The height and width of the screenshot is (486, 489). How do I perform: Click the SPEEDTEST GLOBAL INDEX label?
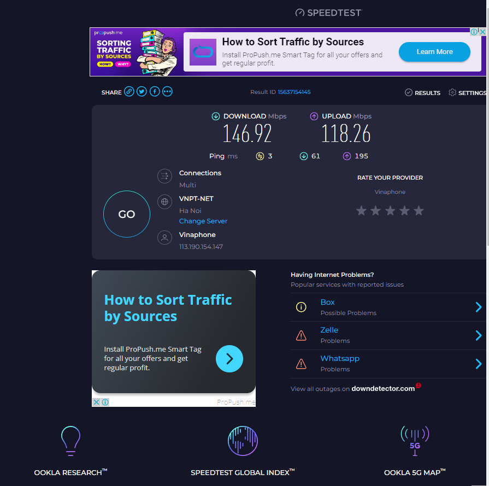pos(243,472)
